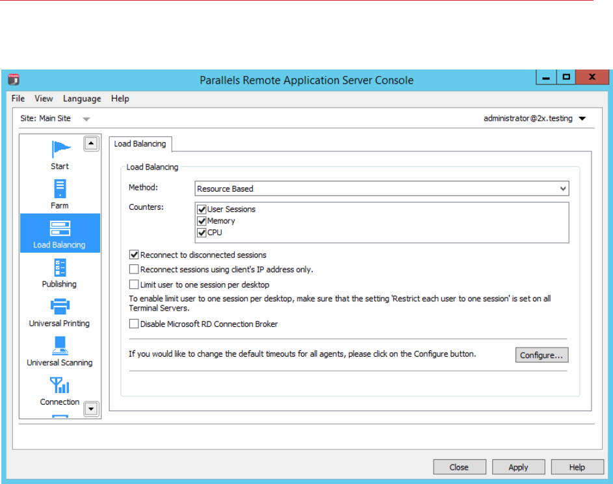Expand the Site: Main Site dropdown arrow

86,119
